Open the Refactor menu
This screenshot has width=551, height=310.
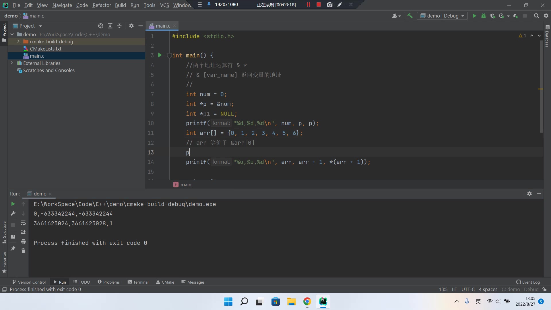click(x=102, y=5)
